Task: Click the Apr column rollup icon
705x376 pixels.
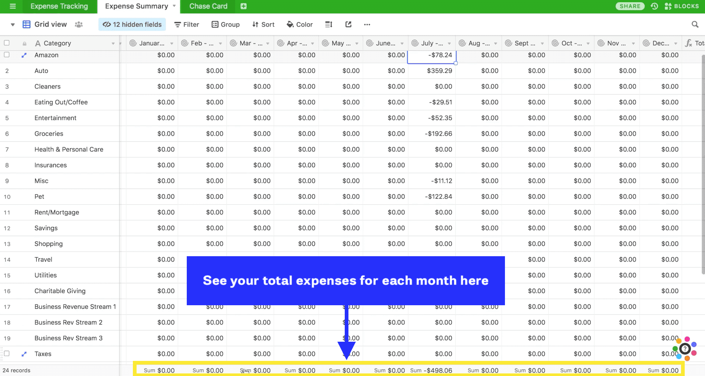Action: pyautogui.click(x=281, y=43)
